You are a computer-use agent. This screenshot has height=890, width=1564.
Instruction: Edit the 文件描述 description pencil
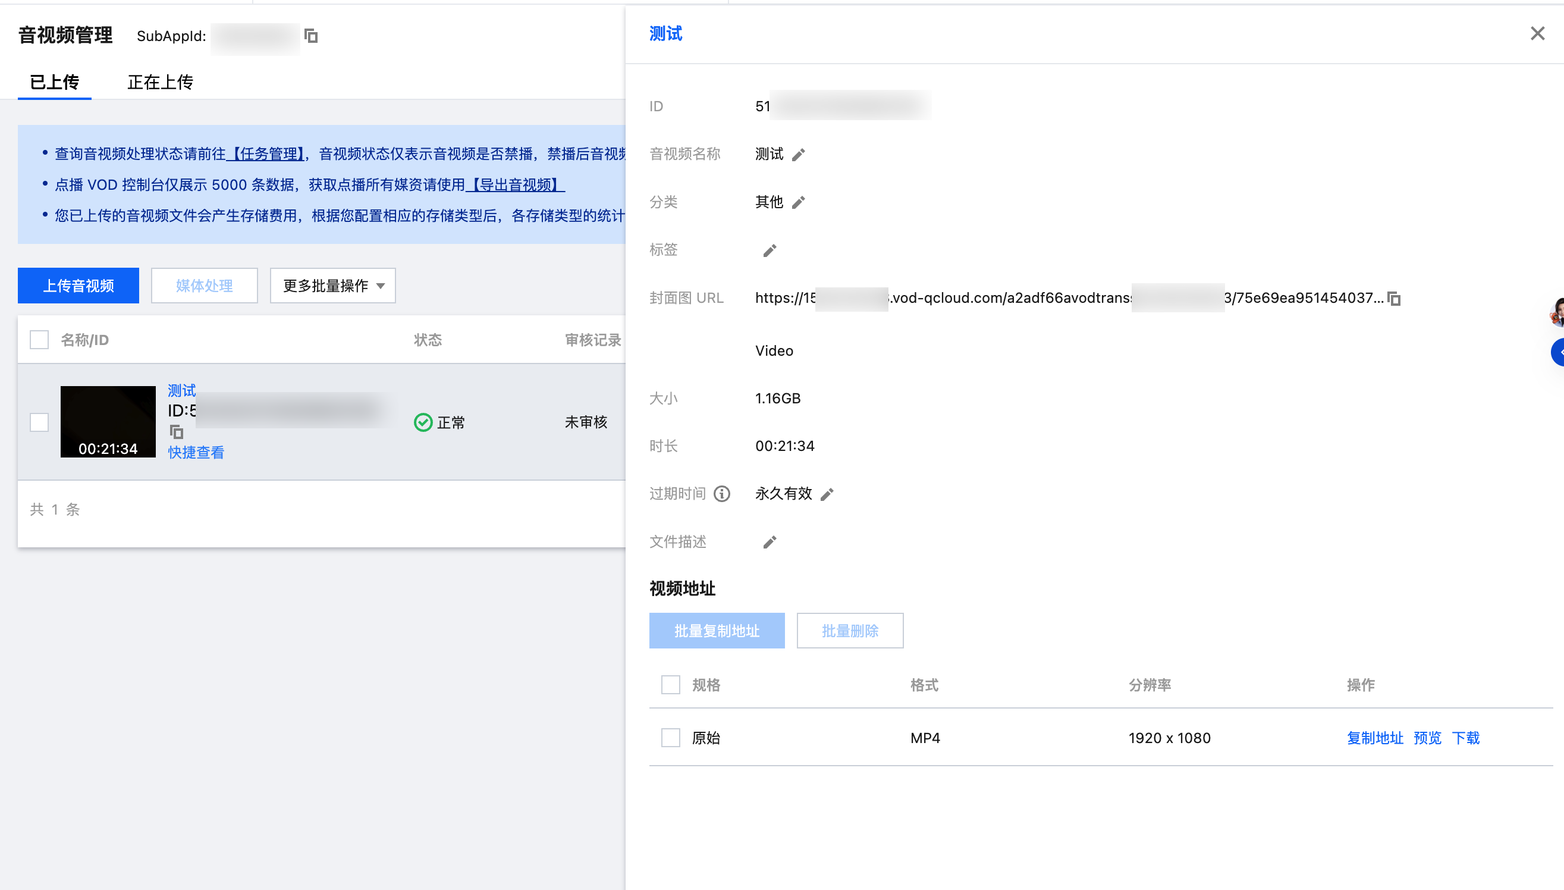[x=770, y=542]
